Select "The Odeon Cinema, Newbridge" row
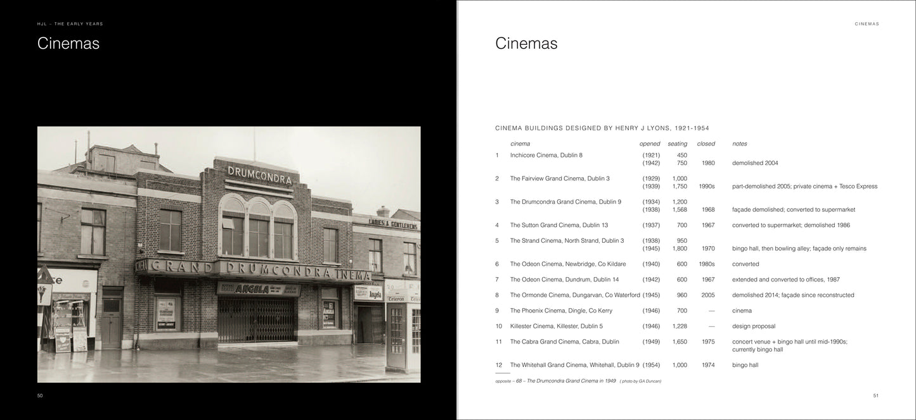Image resolution: width=916 pixels, height=420 pixels. pos(568,264)
